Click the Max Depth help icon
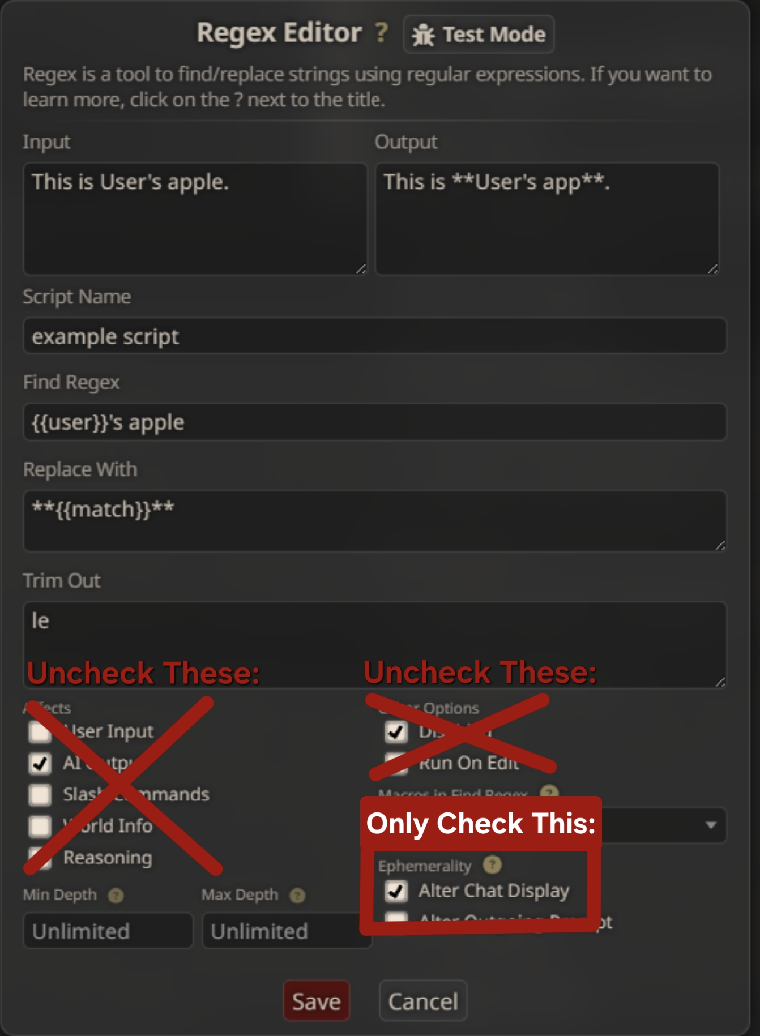Viewport: 760px width, 1036px height. tap(297, 895)
